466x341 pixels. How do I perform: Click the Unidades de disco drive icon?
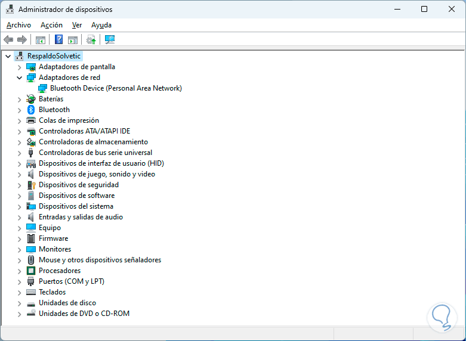click(x=31, y=304)
